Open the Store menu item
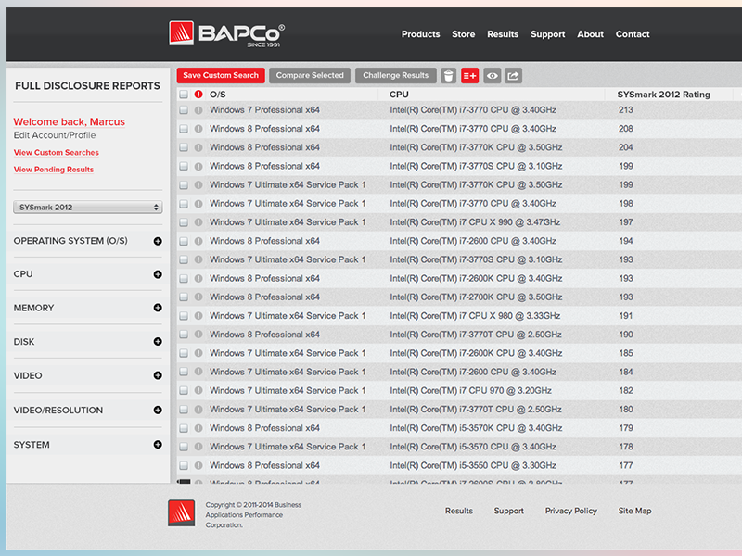 pos(463,34)
